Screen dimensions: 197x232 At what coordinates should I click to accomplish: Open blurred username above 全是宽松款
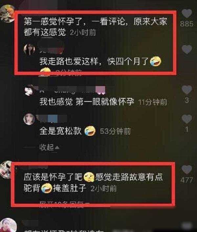[52, 119]
